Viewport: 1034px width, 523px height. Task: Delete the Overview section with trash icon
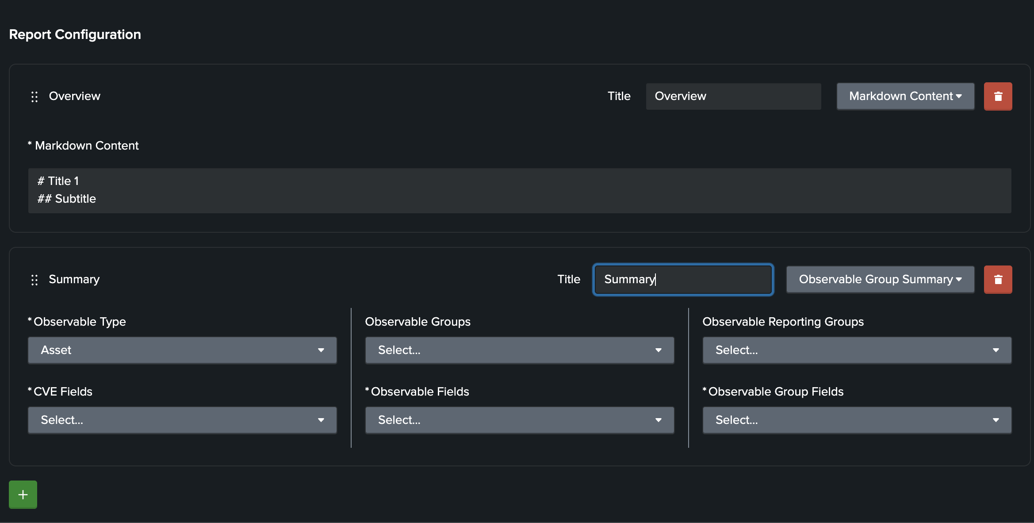pyautogui.click(x=998, y=96)
